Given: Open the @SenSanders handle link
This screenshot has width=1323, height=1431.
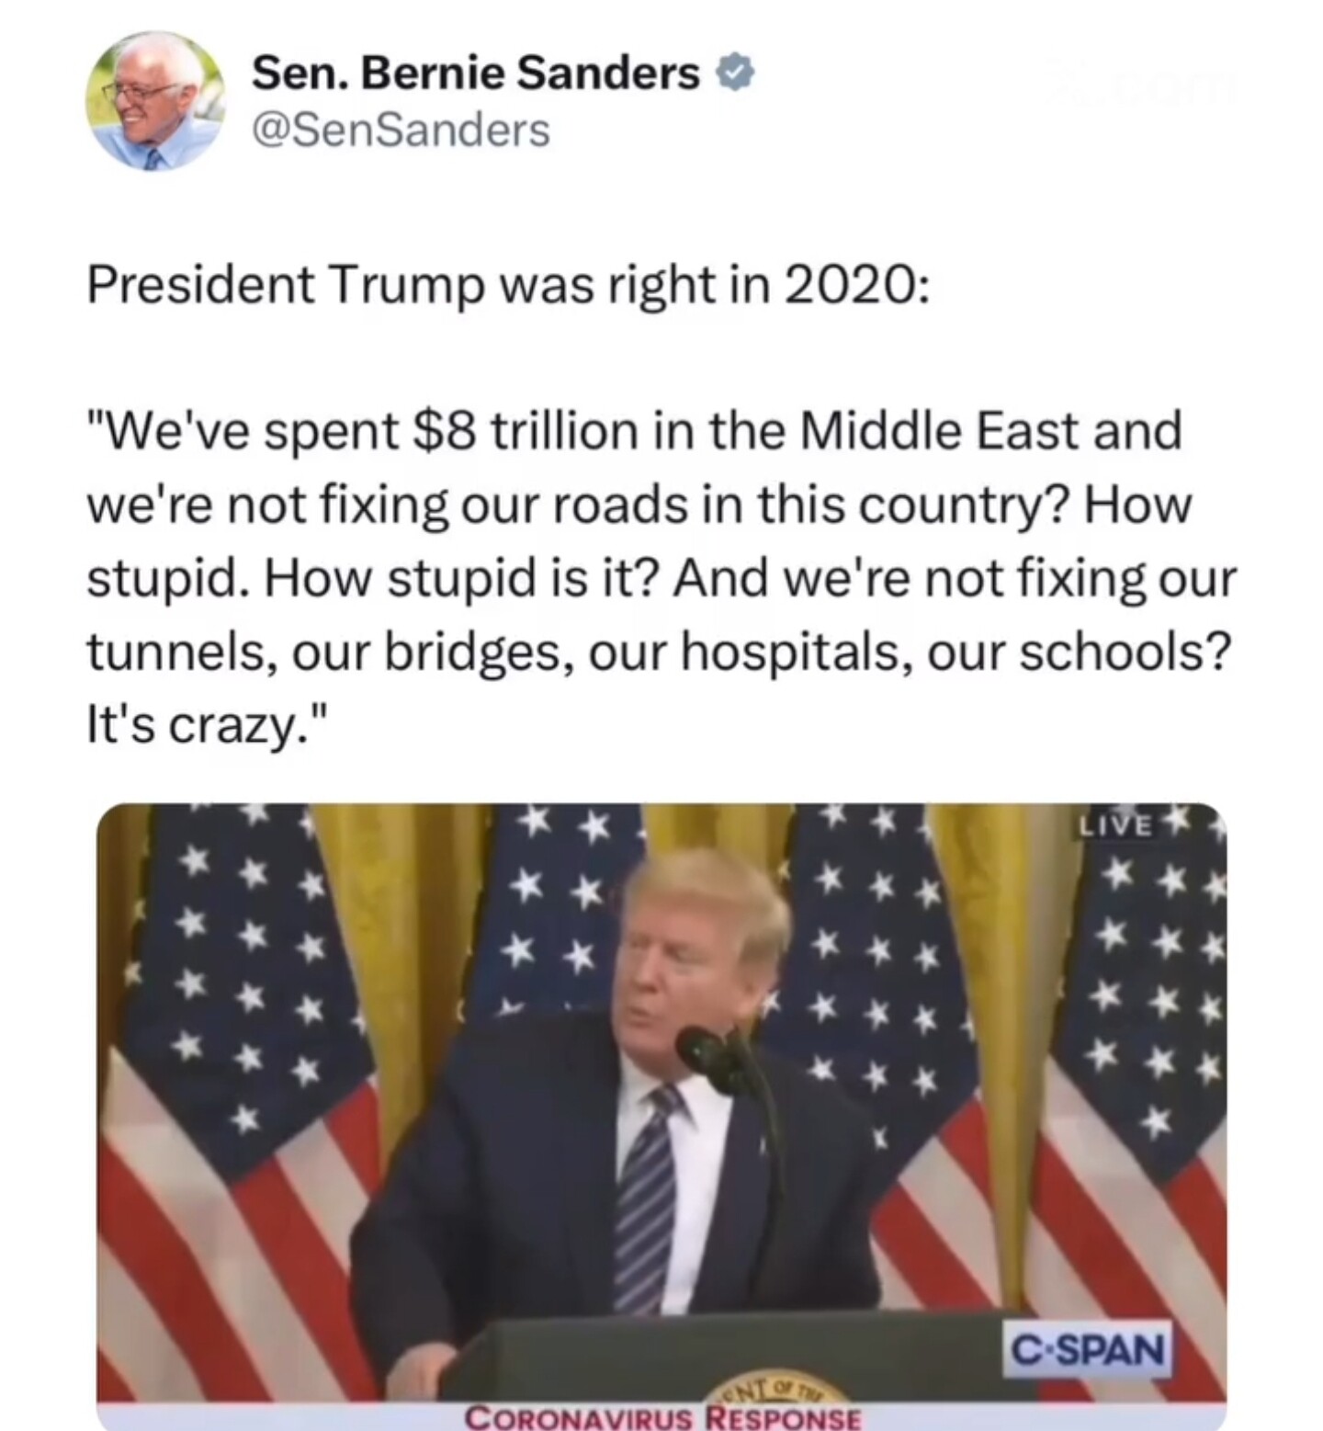Looking at the screenshot, I should coord(401,130).
